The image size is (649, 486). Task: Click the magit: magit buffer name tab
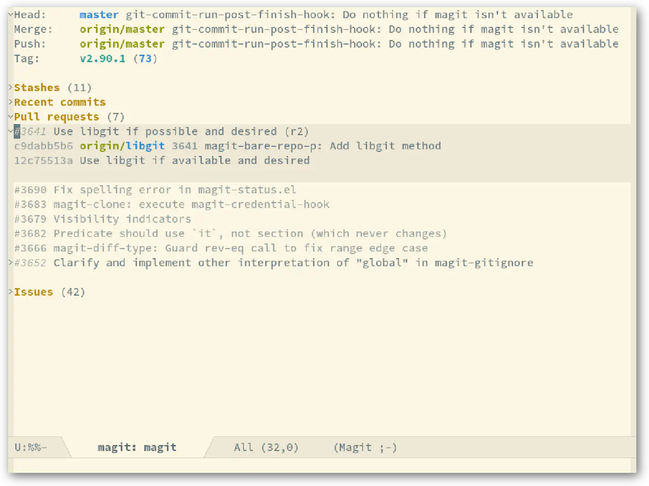click(137, 448)
